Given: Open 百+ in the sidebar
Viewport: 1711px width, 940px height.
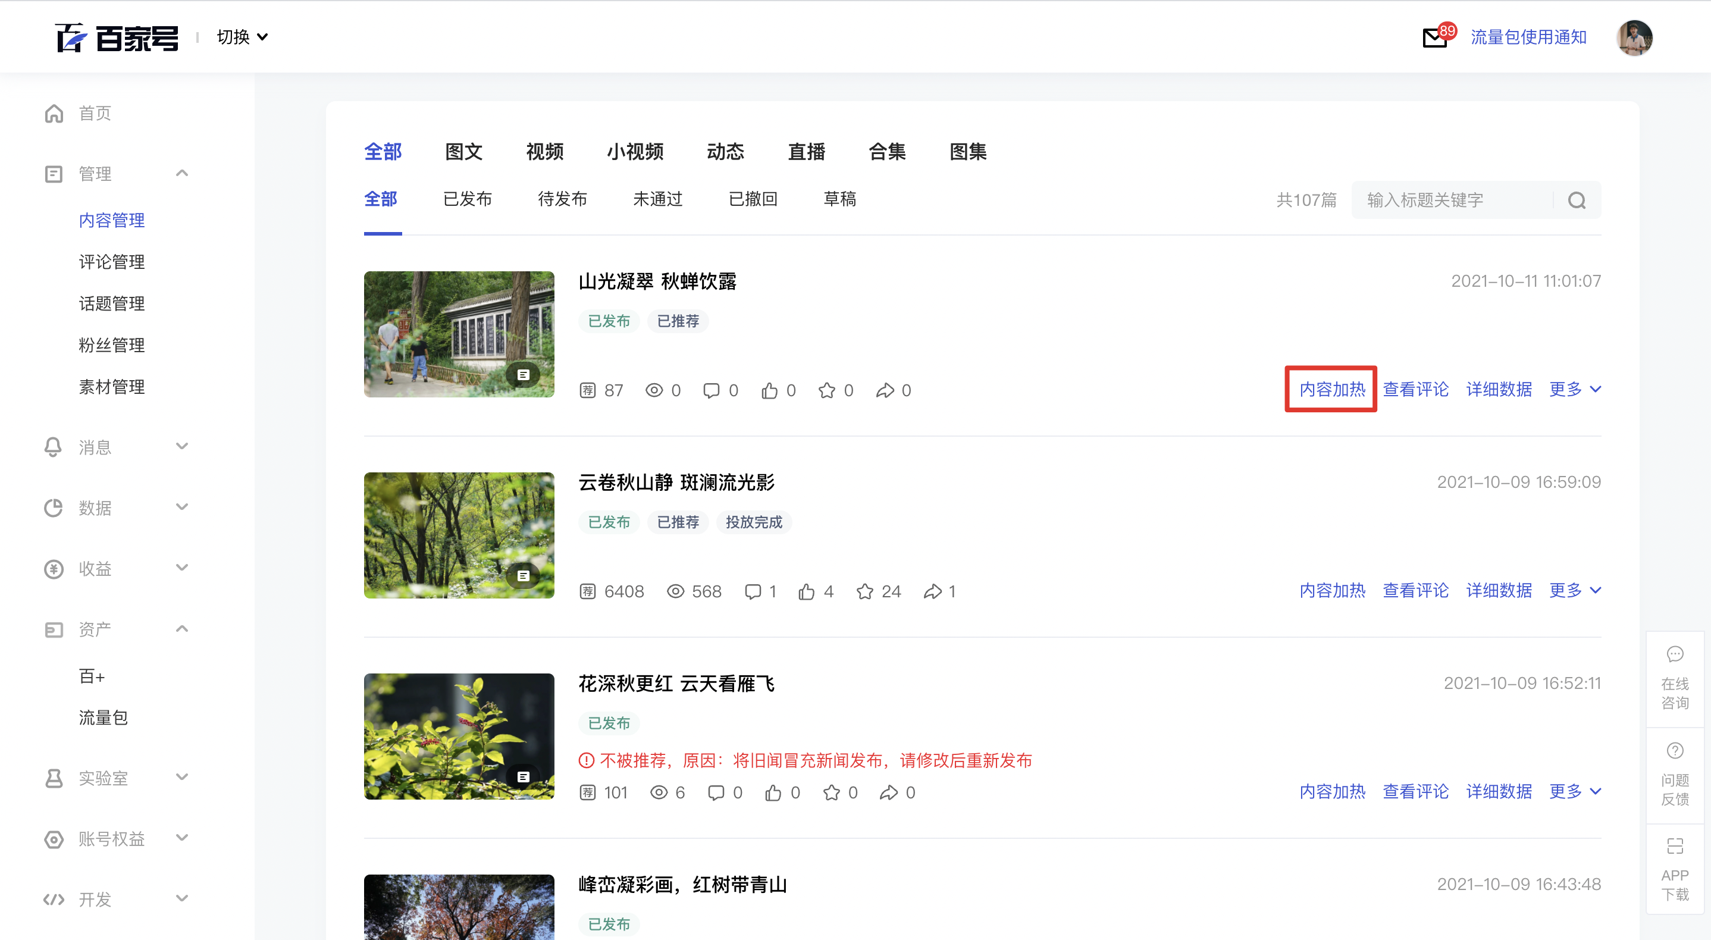Looking at the screenshot, I should click(92, 677).
